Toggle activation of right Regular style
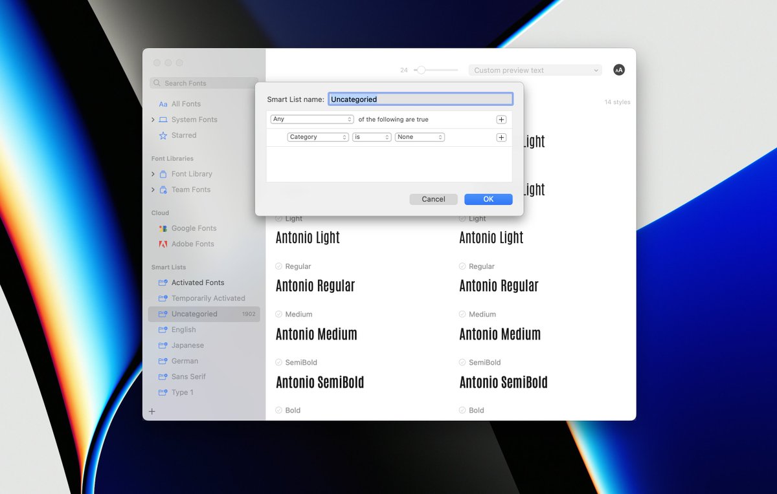777x494 pixels. pyautogui.click(x=462, y=266)
